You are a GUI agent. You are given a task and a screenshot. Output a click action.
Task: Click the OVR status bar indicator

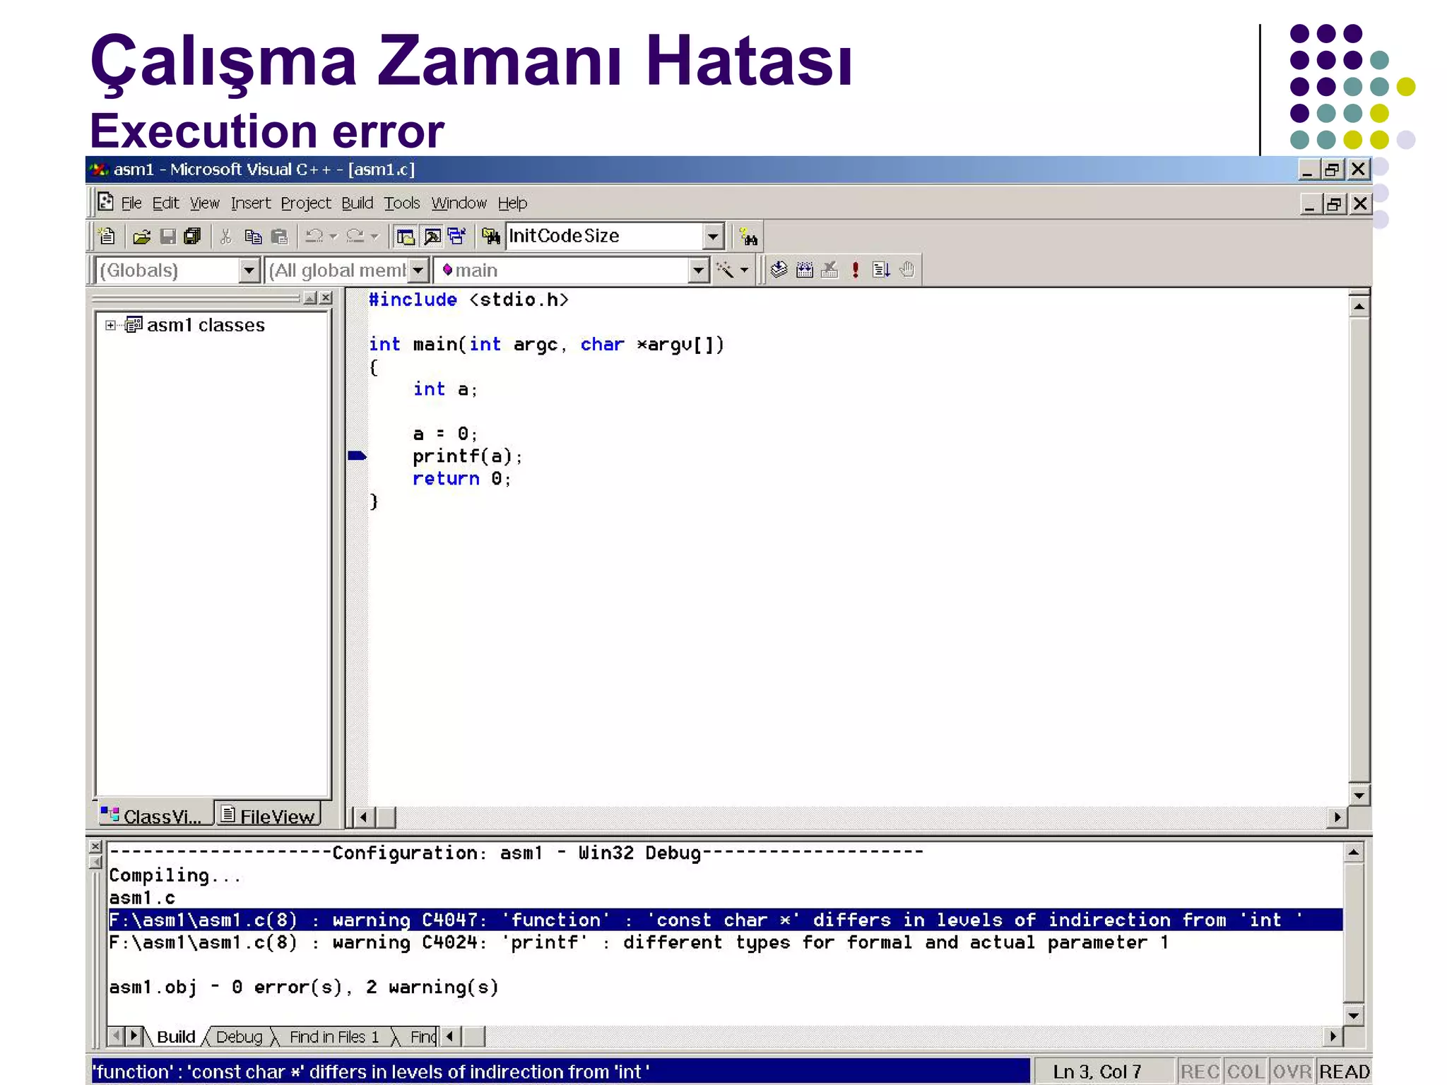coord(1292,1072)
